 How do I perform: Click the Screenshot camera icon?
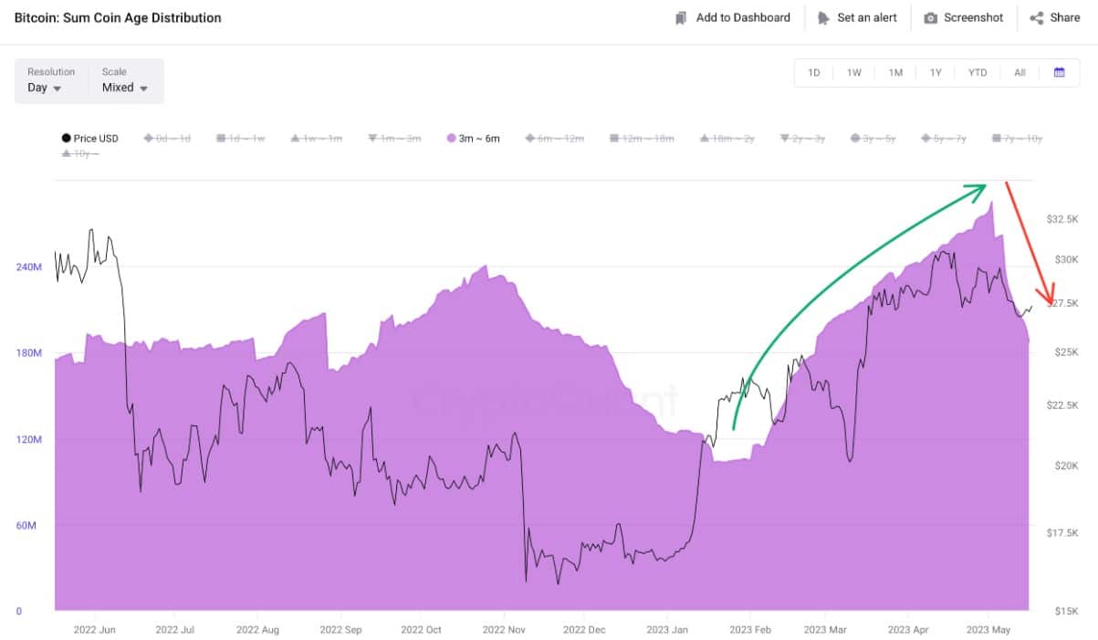pos(930,18)
